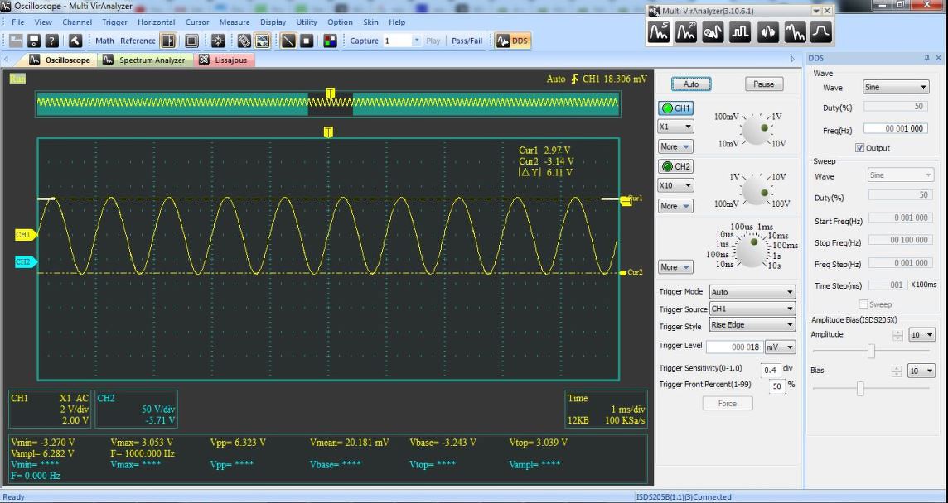Click the RGB color squares toolbar icon
This screenshot has height=503, width=948.
click(x=330, y=41)
